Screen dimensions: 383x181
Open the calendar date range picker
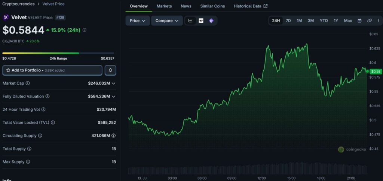(x=359, y=21)
